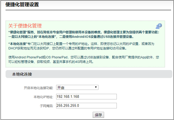Click the 子网掩码 label
174x120 pixels.
click(x=47, y=106)
